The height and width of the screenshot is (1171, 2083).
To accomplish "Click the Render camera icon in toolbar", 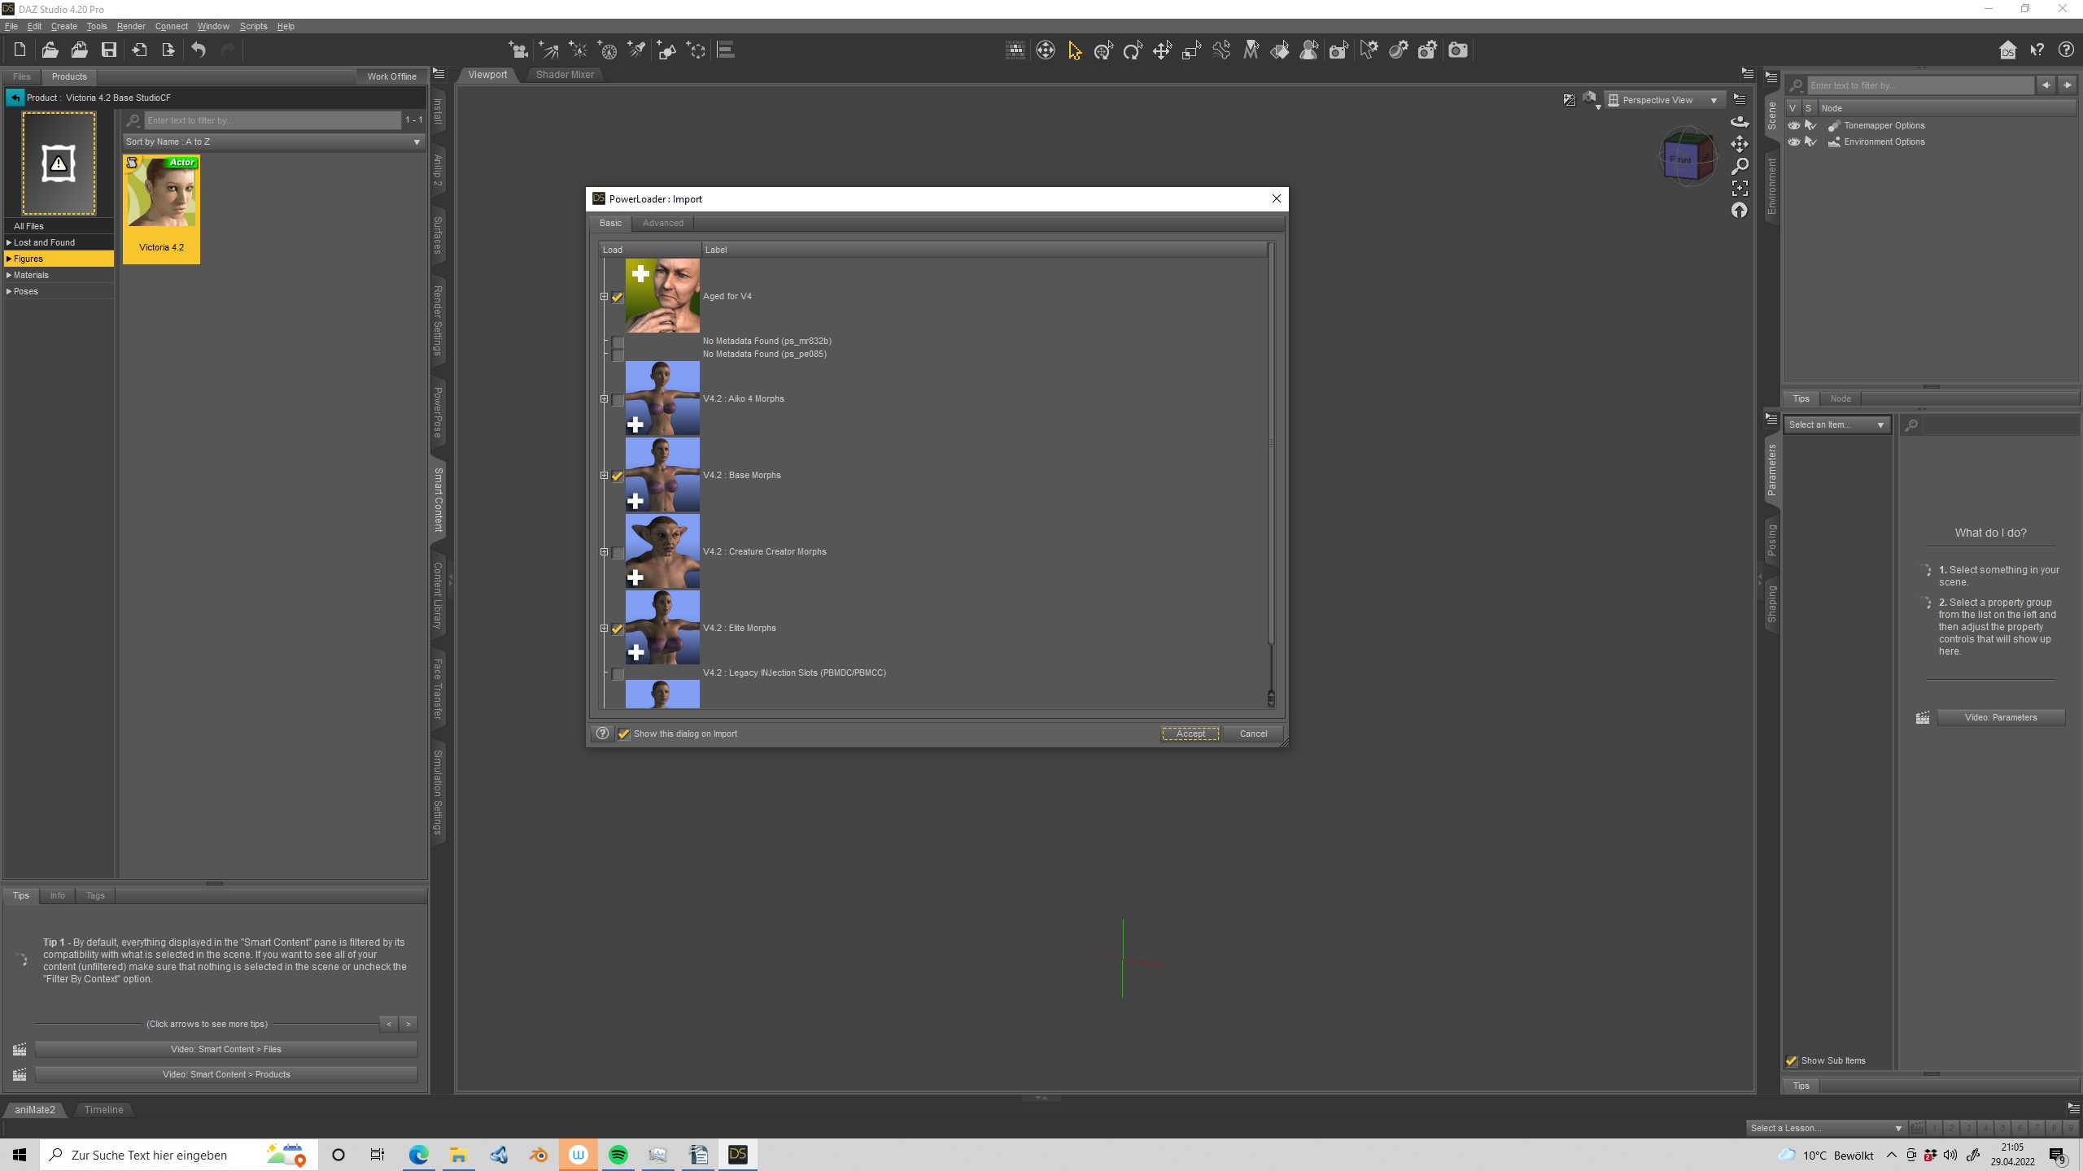I will pyautogui.click(x=1457, y=50).
